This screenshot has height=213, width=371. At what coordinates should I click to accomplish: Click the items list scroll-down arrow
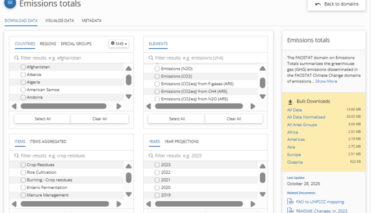pos(129,195)
